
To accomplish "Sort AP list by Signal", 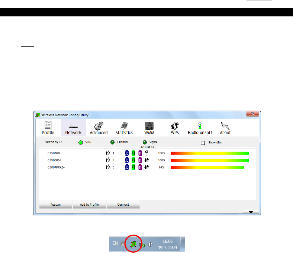I will point(145,142).
